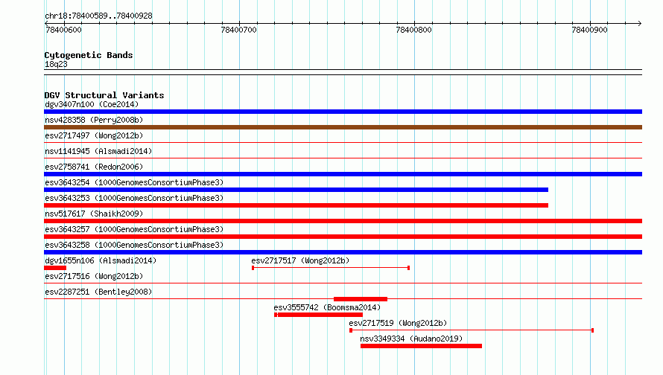663x375 pixels.
Task: Select the 78400600 ruler tick label
Action: coord(63,30)
